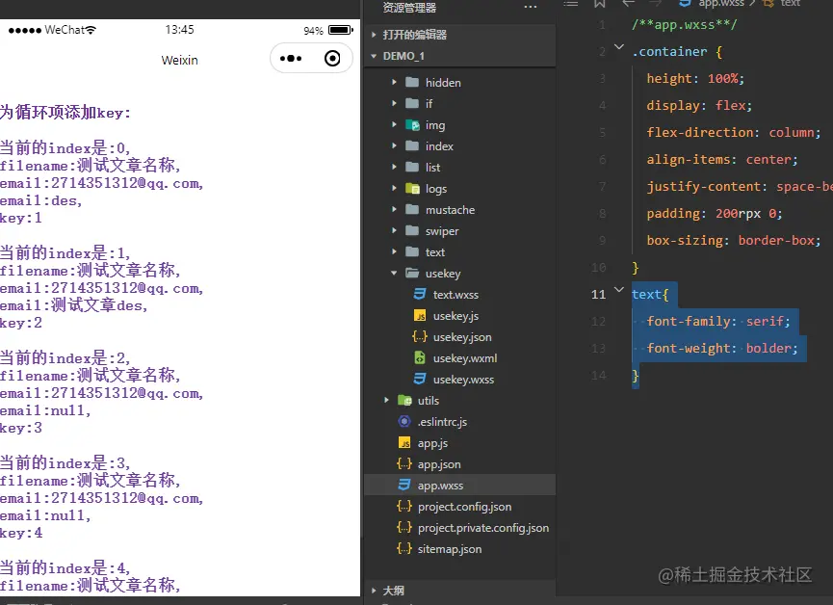This screenshot has height=605, width=833.
Task: Open the text folder in explorer
Action: pyautogui.click(x=434, y=252)
